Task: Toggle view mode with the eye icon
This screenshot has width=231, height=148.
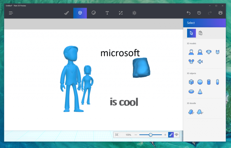Action: pos(177,135)
